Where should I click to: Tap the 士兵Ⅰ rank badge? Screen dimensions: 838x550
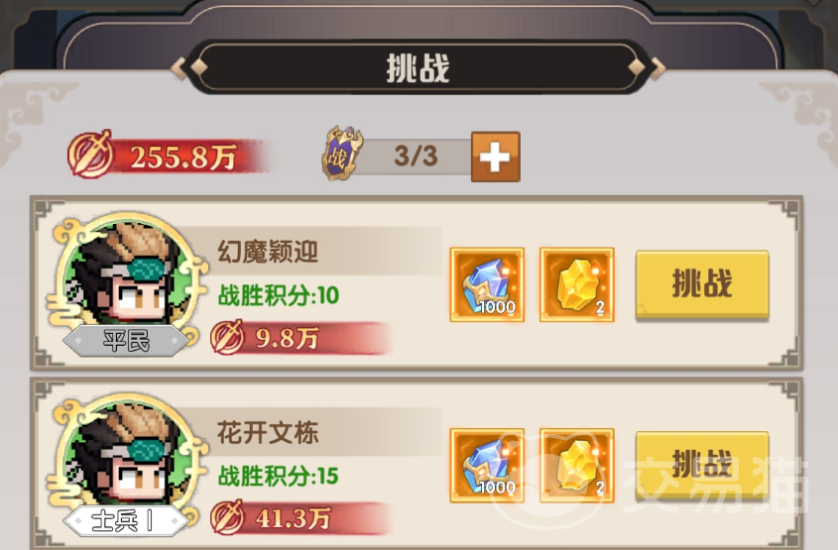pyautogui.click(x=126, y=520)
